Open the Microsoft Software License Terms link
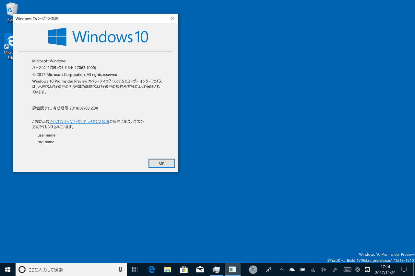The image size is (415, 276). click(x=79, y=122)
